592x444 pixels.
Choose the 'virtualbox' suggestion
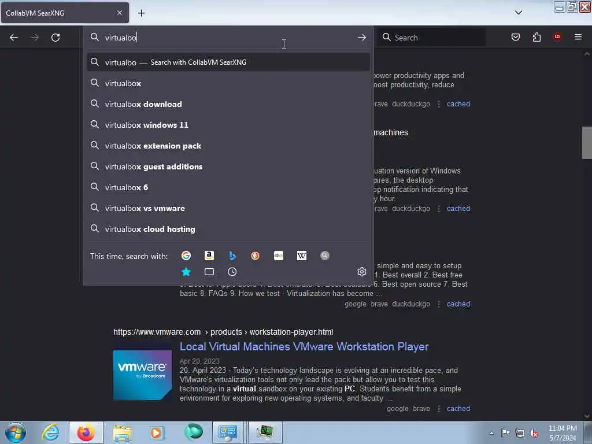click(228, 83)
